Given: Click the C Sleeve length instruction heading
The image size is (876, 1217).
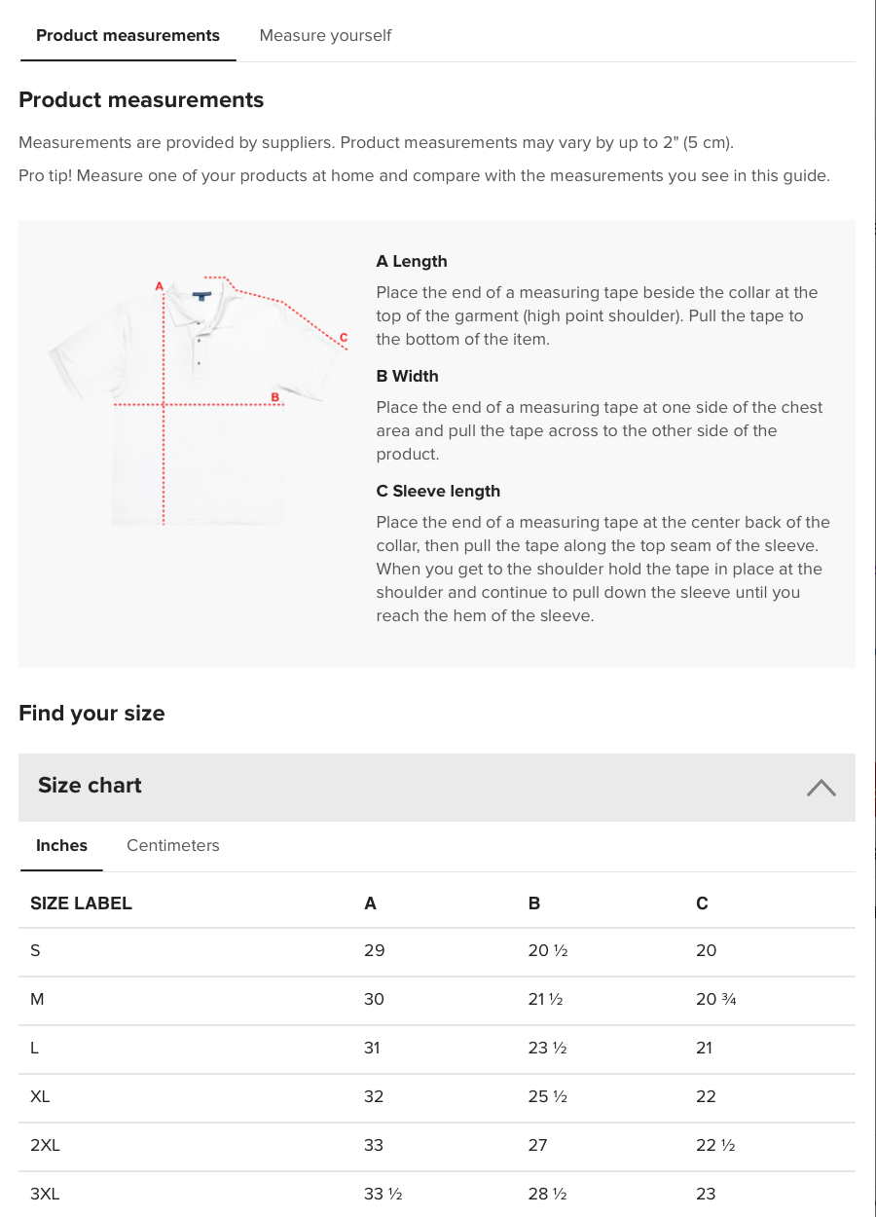Looking at the screenshot, I should 438,491.
